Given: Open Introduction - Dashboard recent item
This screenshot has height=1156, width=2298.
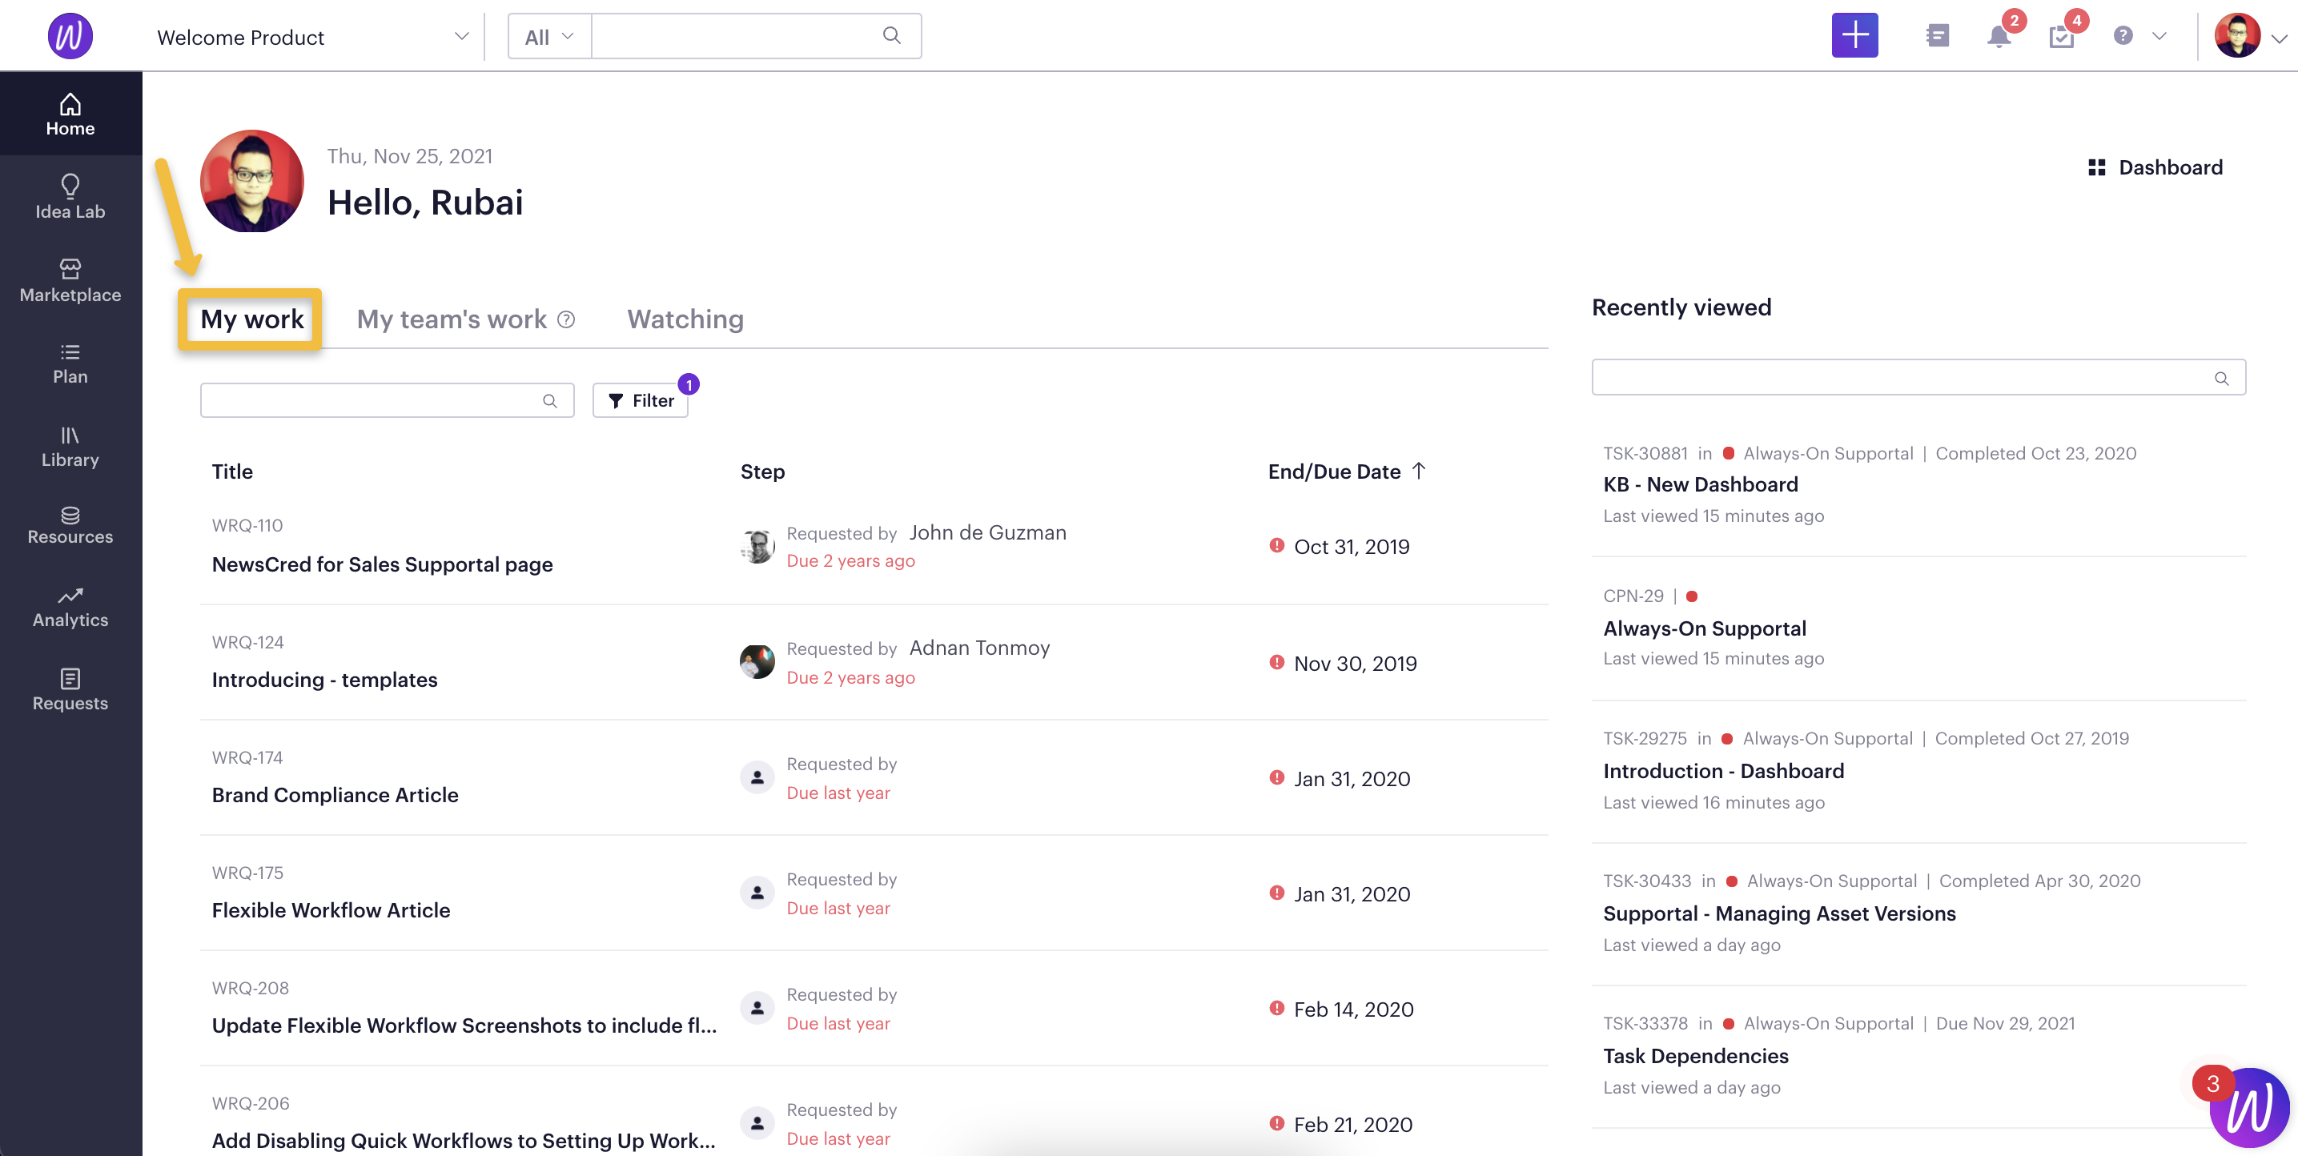Looking at the screenshot, I should coord(1722,771).
